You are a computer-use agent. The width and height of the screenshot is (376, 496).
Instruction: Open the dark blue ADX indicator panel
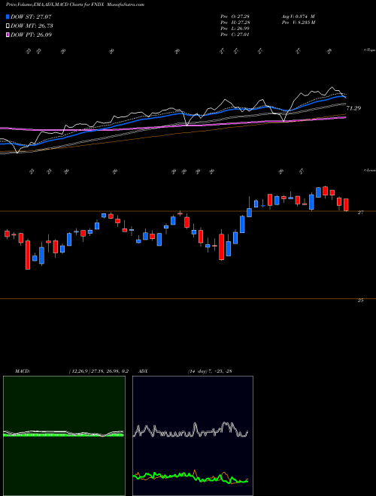[193, 436]
